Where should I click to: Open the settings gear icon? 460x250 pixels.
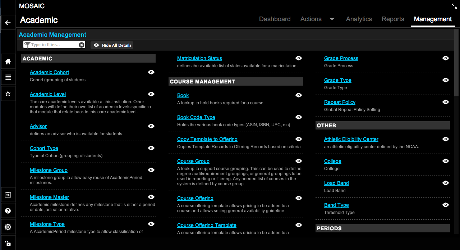[x=8, y=227]
